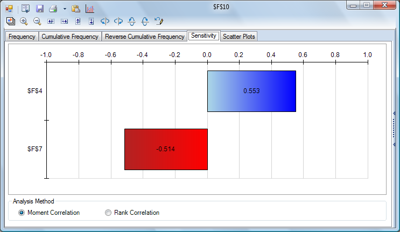Expand the right side panel splitter
The image size is (400, 232).
tap(394, 123)
